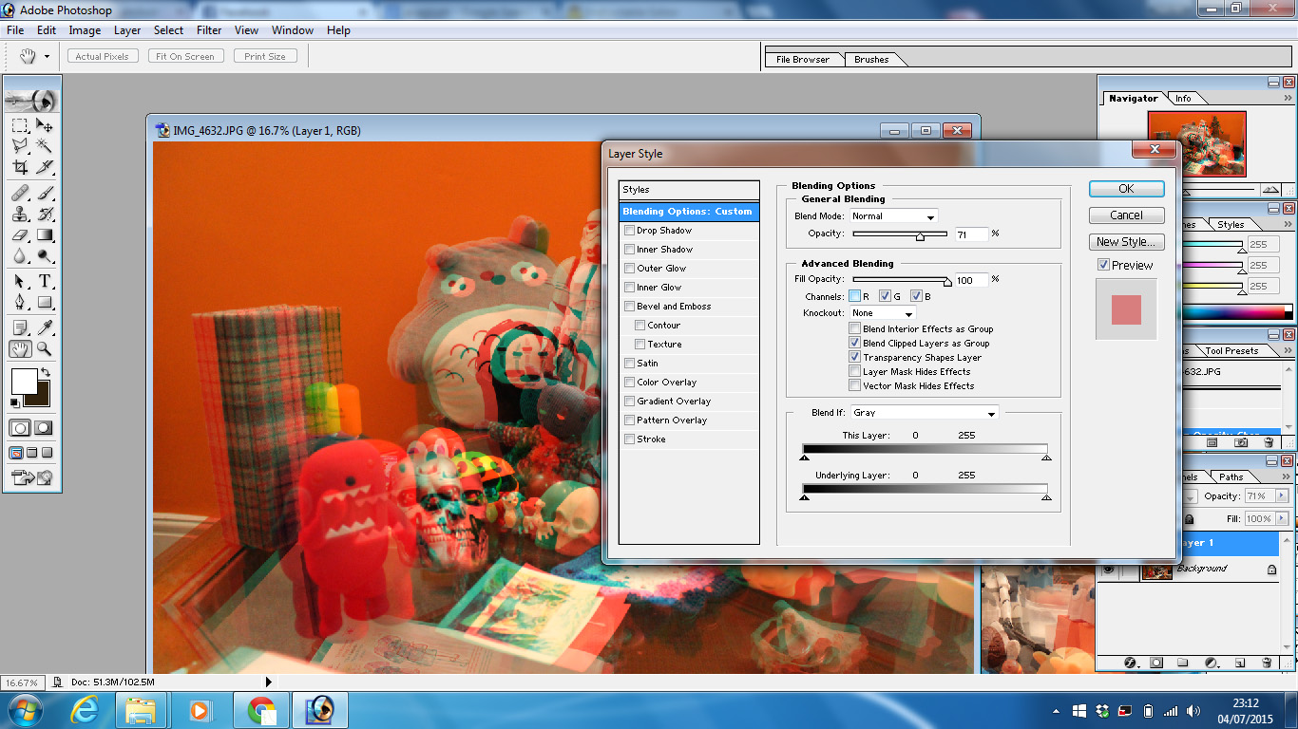Select the Rectangular Marquee tool

click(x=20, y=125)
